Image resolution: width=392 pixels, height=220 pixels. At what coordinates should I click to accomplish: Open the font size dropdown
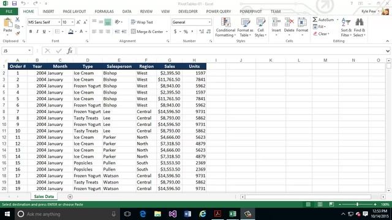click(72, 22)
